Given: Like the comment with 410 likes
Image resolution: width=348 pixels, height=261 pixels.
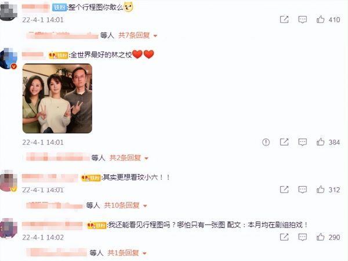Looking at the screenshot, I should pos(320,20).
